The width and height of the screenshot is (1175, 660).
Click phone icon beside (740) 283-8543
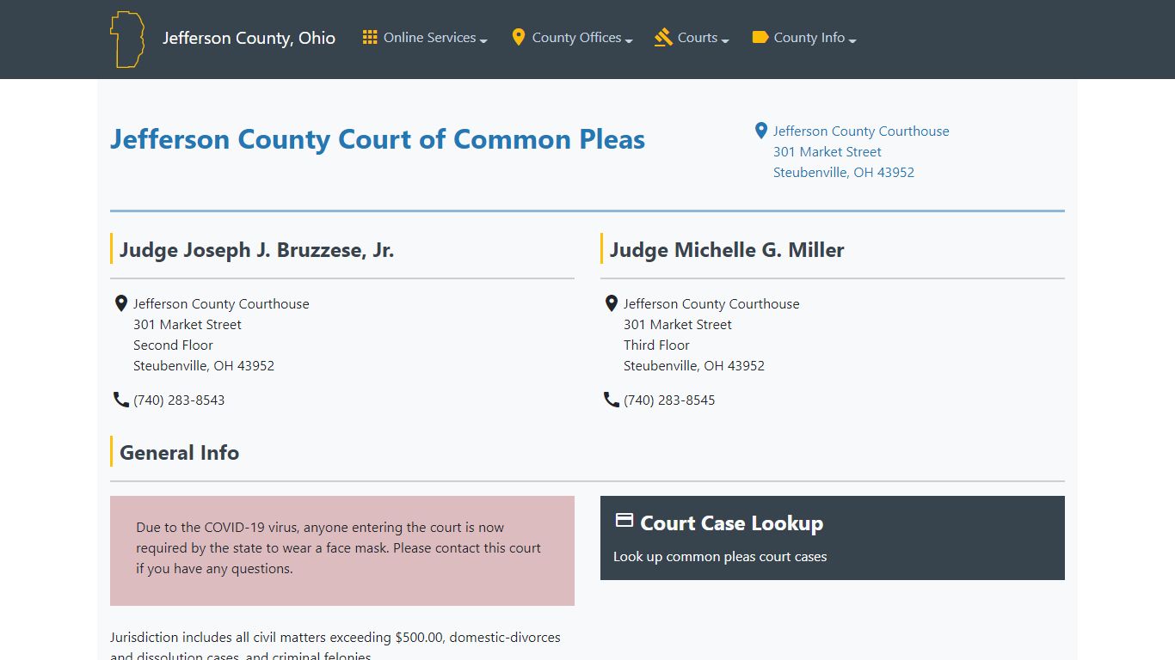[x=121, y=400]
